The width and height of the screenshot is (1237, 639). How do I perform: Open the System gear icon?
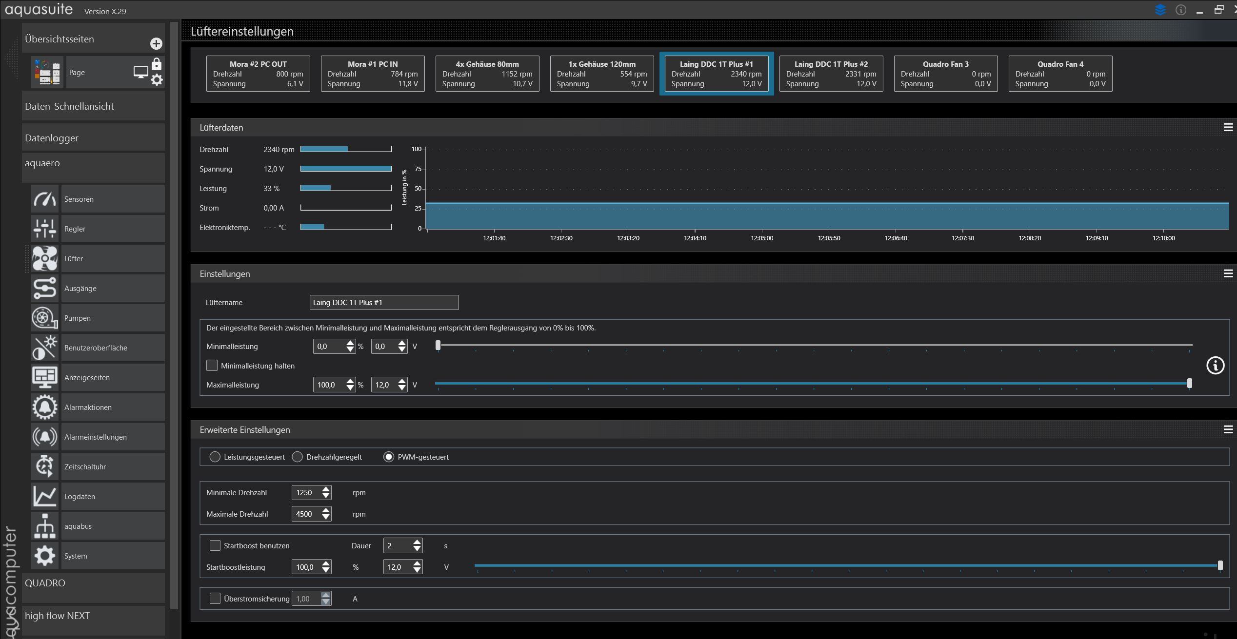(x=45, y=556)
